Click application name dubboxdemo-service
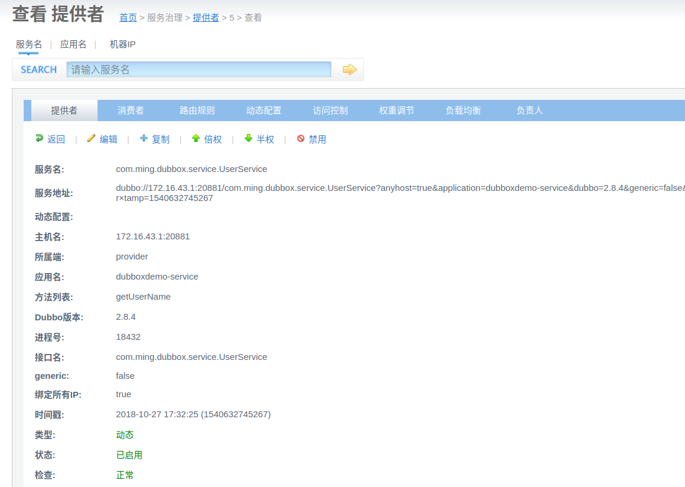 (157, 277)
